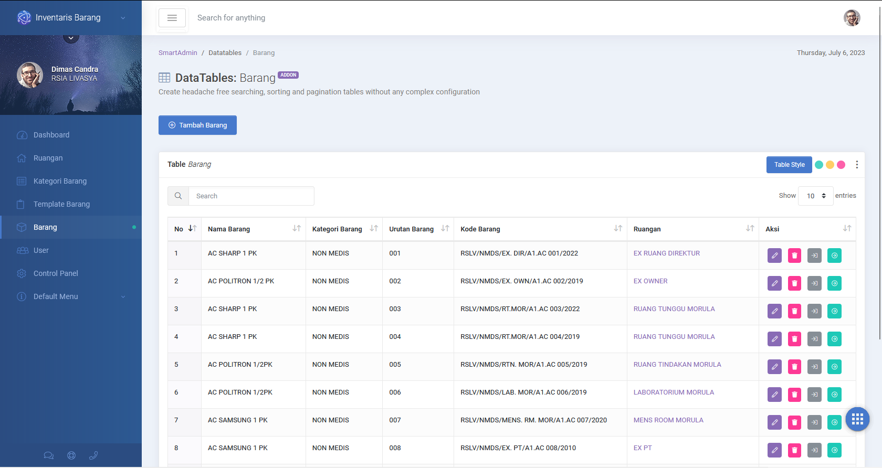The height and width of the screenshot is (468, 882).
Task: Open EX RUANG DIREKTUR room link
Action: click(667, 253)
